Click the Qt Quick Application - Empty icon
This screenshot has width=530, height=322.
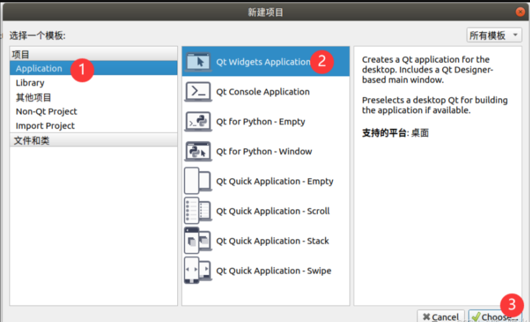pos(198,181)
